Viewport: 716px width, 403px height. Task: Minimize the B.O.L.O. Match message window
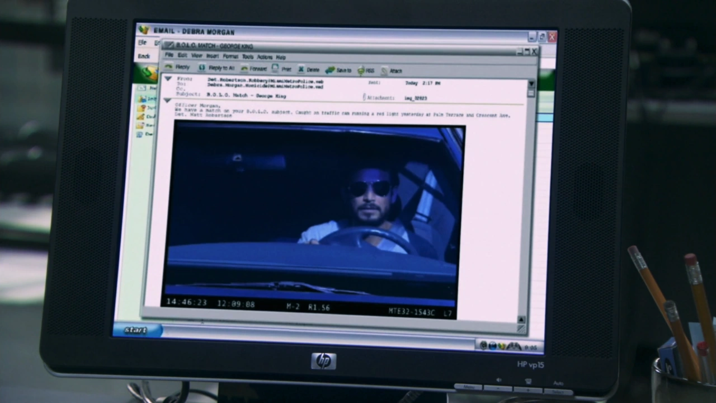tap(520, 51)
